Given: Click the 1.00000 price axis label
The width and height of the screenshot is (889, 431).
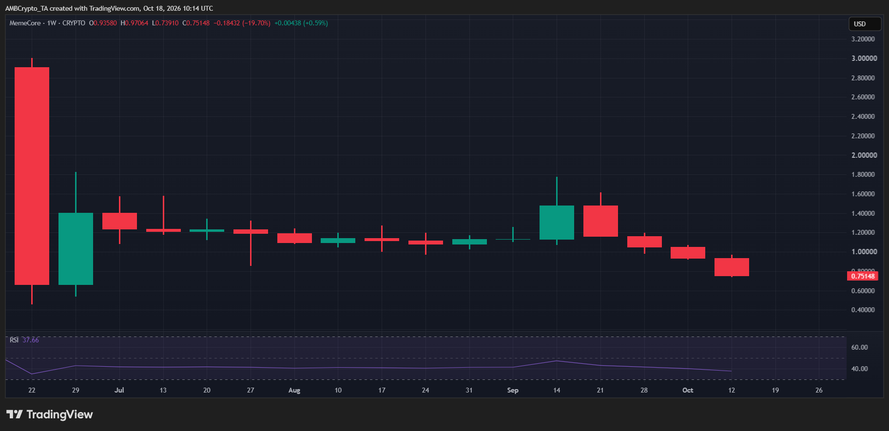Looking at the screenshot, I should pos(864,252).
